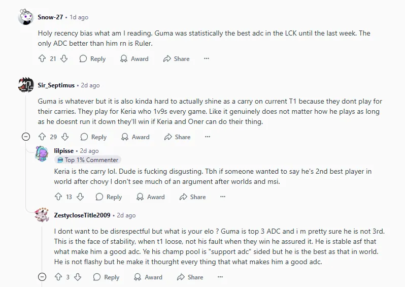This screenshot has height=287, width=405.
Task: Reply to Snow-27's comment
Action: tap(92, 59)
